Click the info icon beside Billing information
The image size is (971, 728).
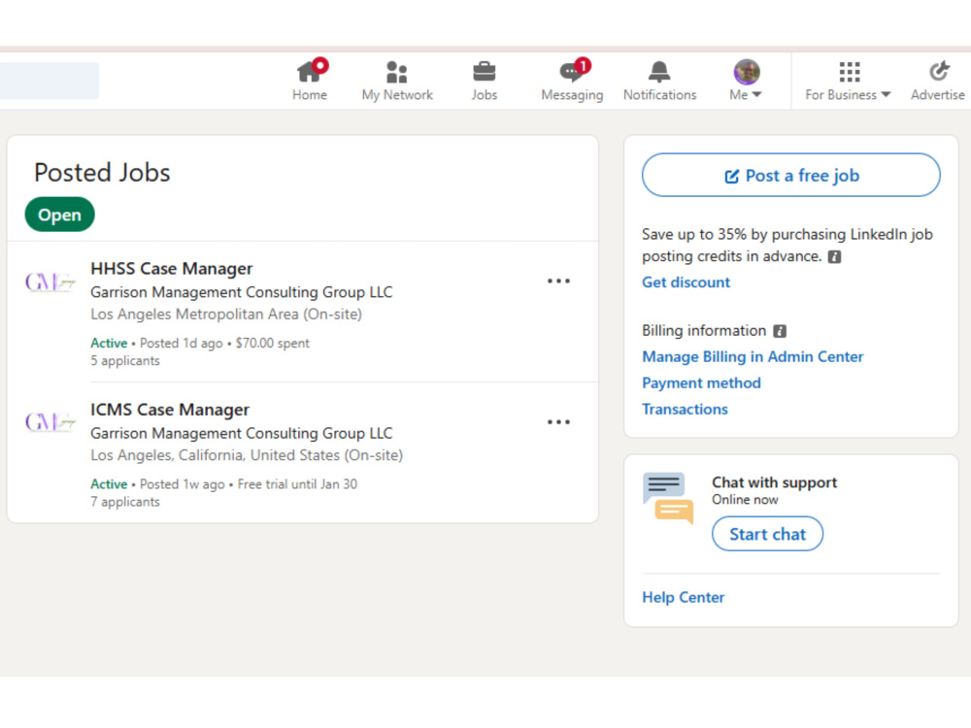point(780,331)
